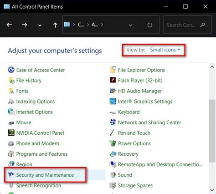
Task: Open the Intel Graphics Settings link
Action: [145, 102]
